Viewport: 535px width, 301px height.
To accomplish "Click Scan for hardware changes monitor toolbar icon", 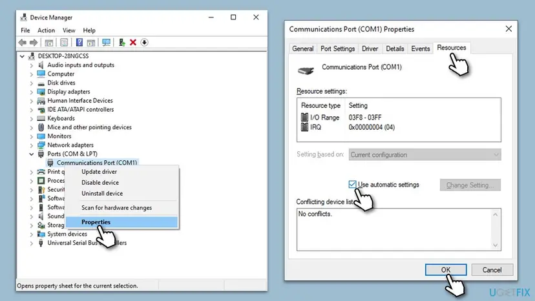I will tap(106, 43).
